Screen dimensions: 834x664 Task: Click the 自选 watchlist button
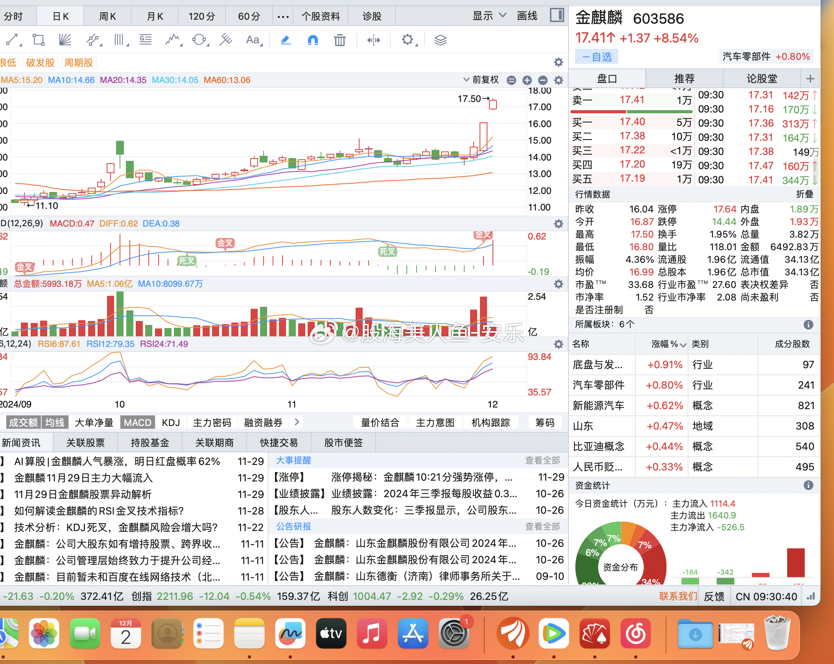tap(596, 57)
